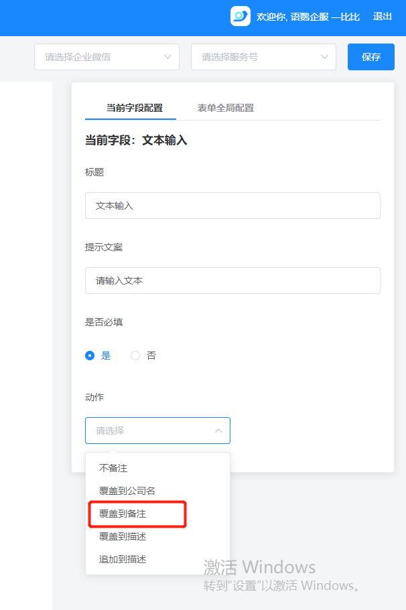406x610 pixels.
Task: Choose 不备注 from the dropdown list
Action: pyautogui.click(x=113, y=468)
